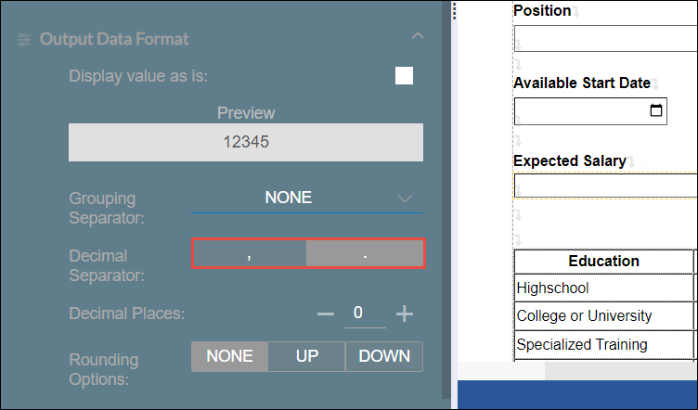Enable the Display value as is checkbox
This screenshot has width=698, height=410.
(x=404, y=76)
